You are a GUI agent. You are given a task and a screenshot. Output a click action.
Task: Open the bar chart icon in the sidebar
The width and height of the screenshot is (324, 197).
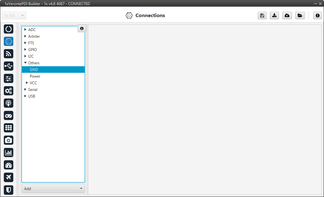9,153
